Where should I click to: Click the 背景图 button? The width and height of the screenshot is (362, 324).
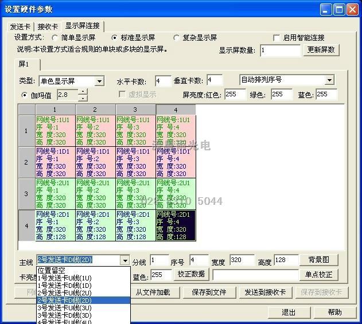coord(318,260)
